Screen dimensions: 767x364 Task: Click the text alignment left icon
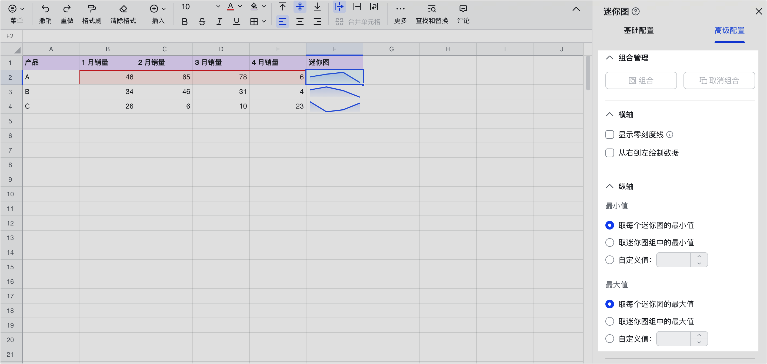coord(282,22)
